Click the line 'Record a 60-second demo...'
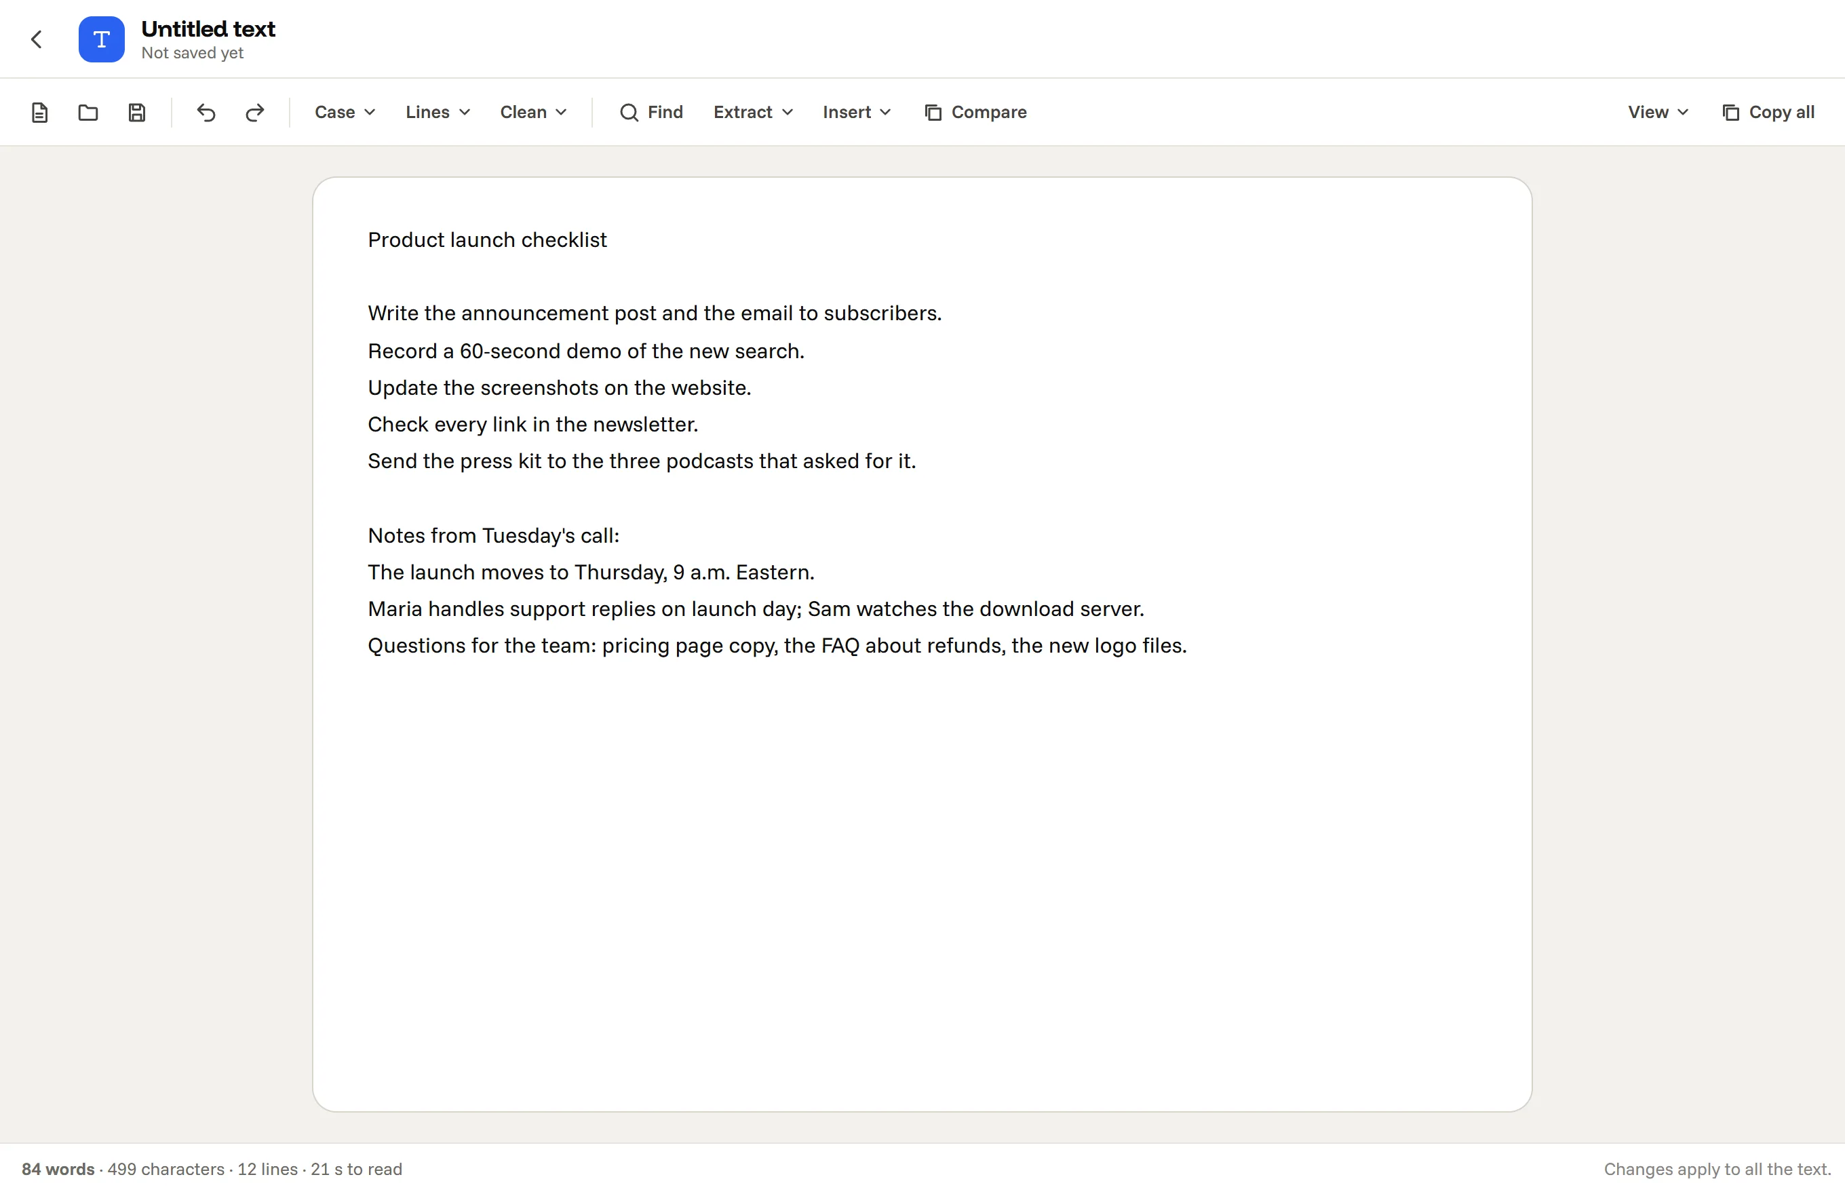Image resolution: width=1845 pixels, height=1194 pixels. 586,351
